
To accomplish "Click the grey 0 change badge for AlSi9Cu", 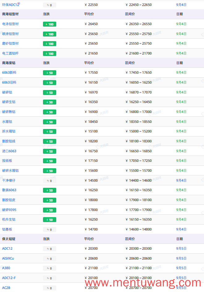I will tap(49, 259).
